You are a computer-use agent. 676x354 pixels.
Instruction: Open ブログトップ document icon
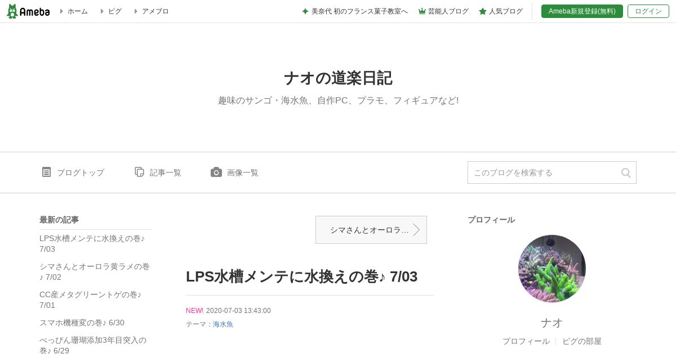46,172
